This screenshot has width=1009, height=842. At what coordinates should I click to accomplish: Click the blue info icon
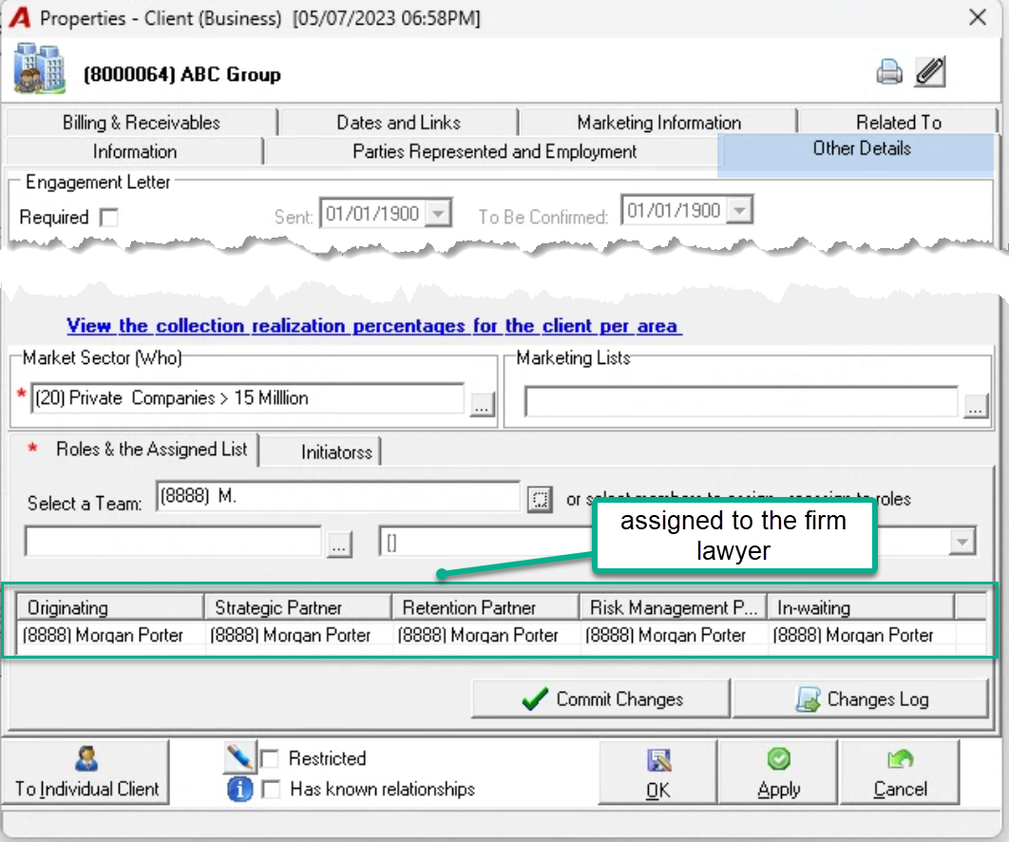(239, 789)
